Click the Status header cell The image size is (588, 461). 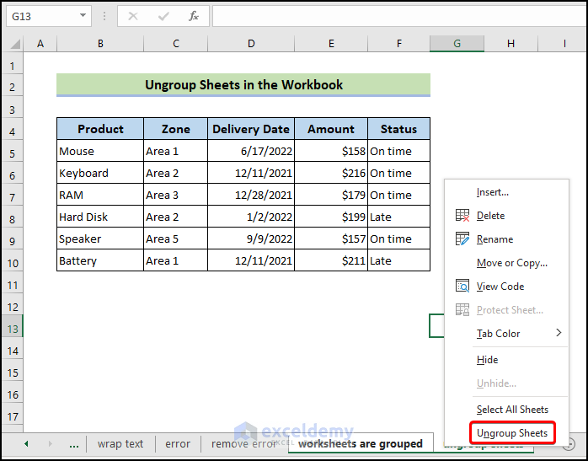pyautogui.click(x=398, y=129)
